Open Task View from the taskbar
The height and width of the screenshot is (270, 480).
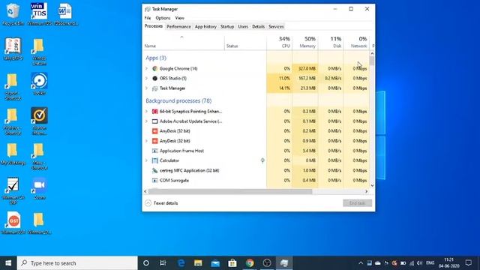(x=163, y=263)
